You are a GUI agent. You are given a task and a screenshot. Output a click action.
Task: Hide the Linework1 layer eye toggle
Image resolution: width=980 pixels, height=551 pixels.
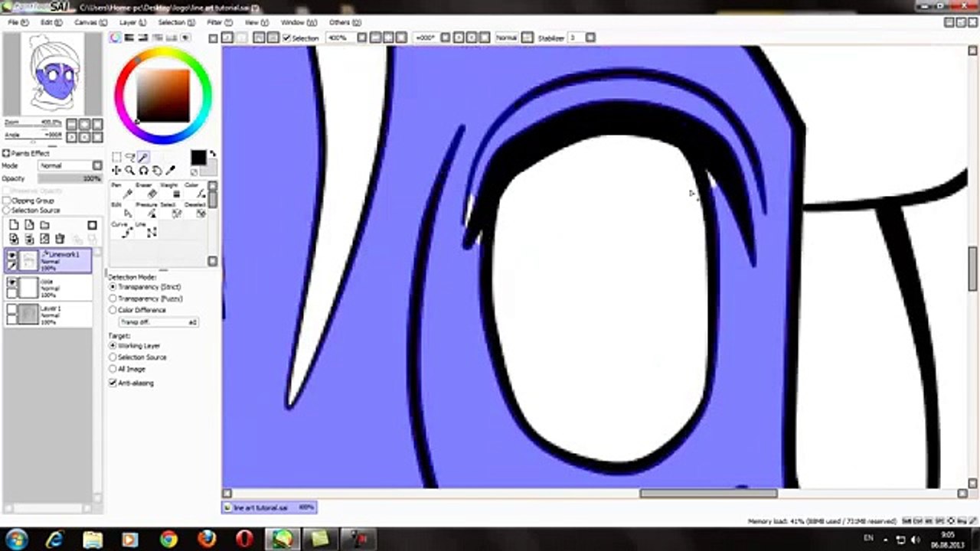[x=12, y=255]
